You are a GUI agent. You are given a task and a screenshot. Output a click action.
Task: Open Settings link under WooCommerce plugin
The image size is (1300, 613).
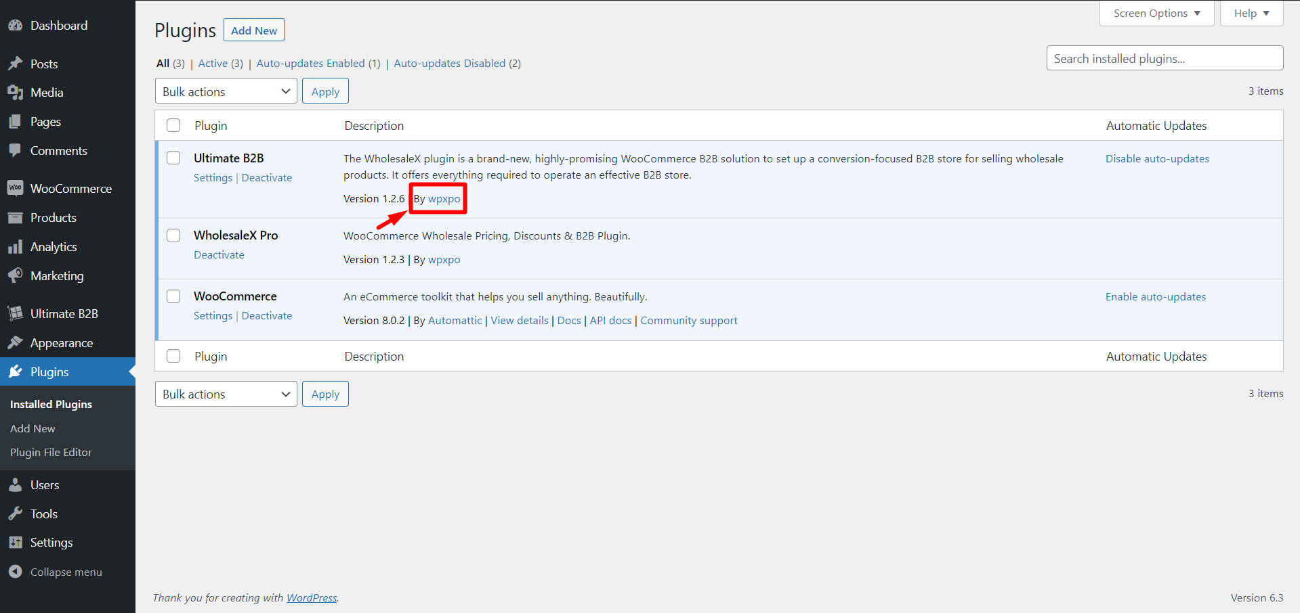click(213, 315)
